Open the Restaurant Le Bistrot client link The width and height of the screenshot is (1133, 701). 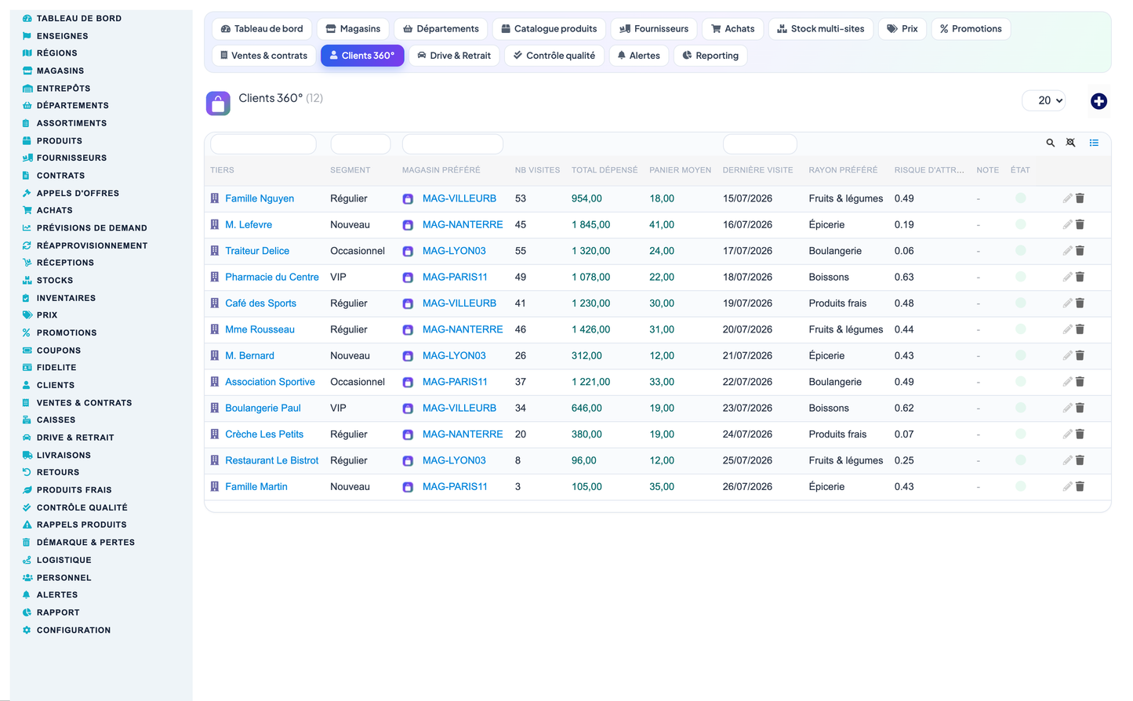click(x=272, y=460)
